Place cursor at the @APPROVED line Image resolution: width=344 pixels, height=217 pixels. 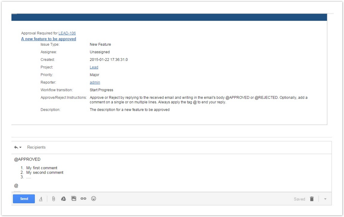(27, 160)
